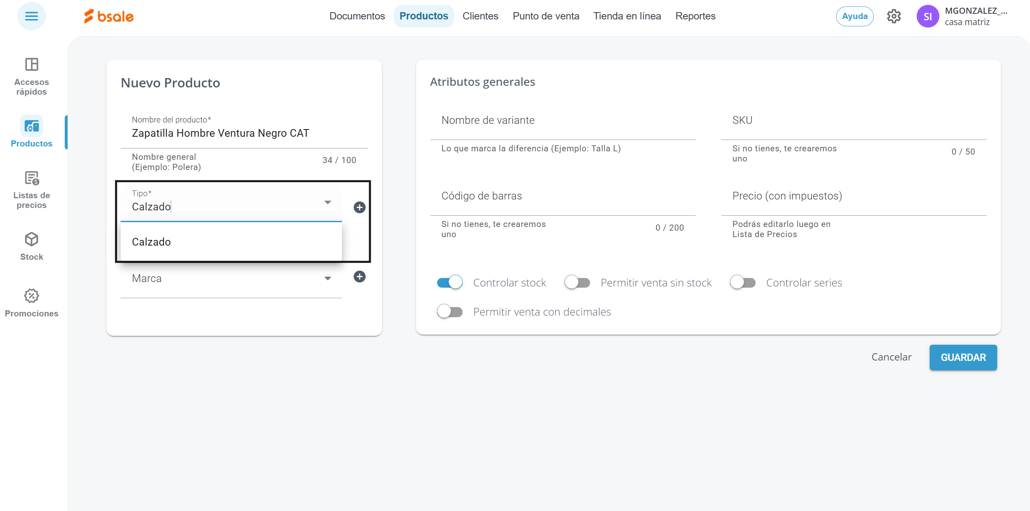Open the Documentos menu
Screen dimensions: 1030x511
pos(357,16)
